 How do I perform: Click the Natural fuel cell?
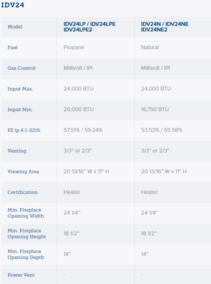click(x=150, y=48)
